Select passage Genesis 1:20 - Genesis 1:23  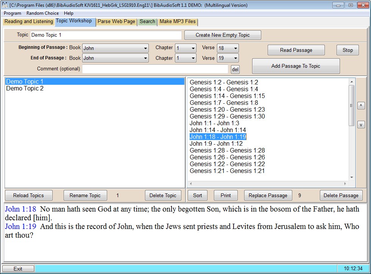click(227, 109)
